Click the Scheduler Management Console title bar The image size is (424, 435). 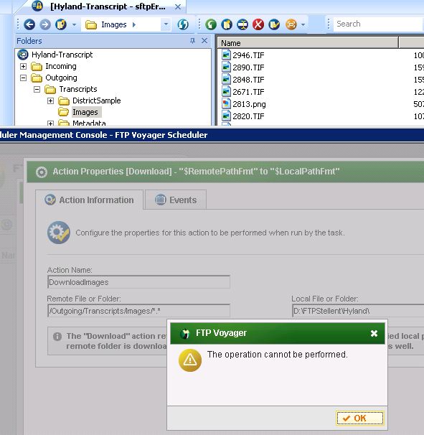coord(212,135)
